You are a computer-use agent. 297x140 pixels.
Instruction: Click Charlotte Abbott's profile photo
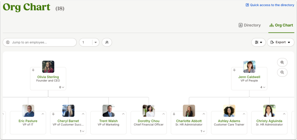point(189,111)
